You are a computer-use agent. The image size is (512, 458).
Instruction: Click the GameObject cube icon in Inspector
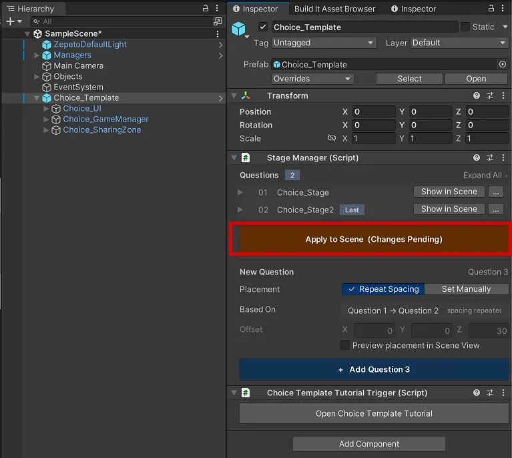coord(239,29)
